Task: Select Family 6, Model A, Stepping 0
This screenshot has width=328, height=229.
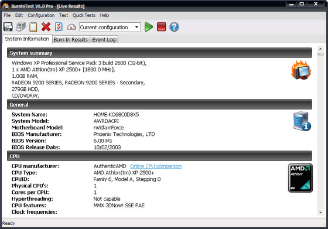Action: [x=127, y=179]
